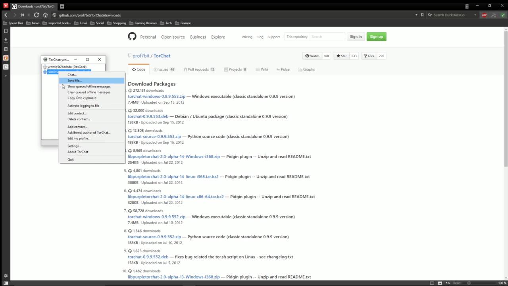508x286 pixels.
Task: Click the TorChat window globe icon
Action: 45,60
